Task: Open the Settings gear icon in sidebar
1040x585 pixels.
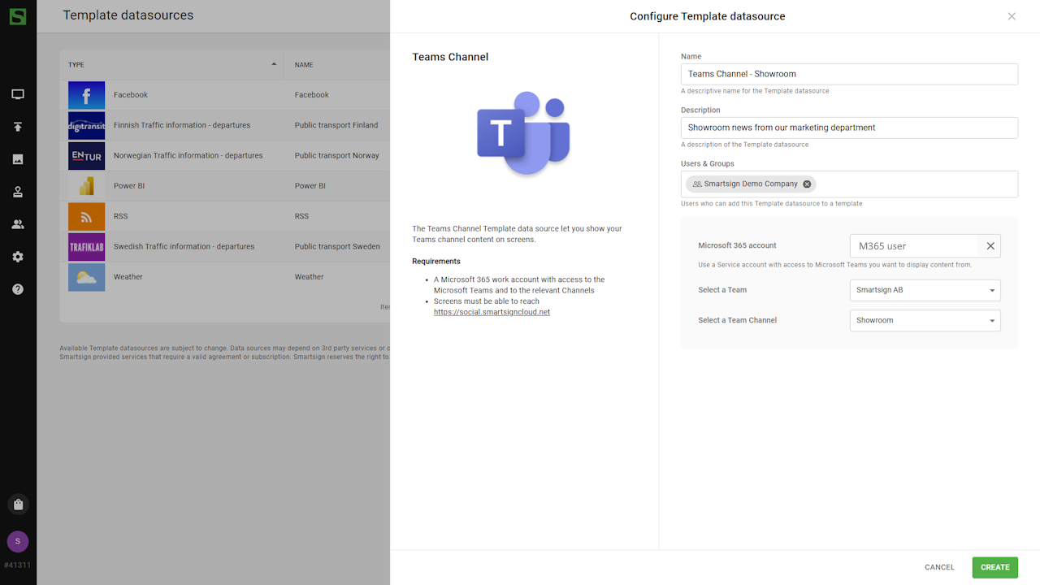Action: pyautogui.click(x=18, y=257)
